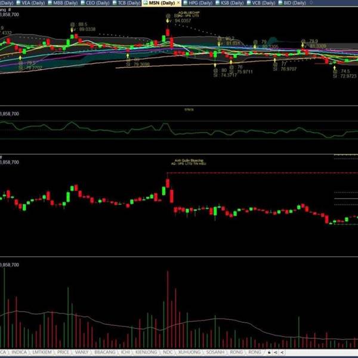The width and height of the screenshot is (358, 358).
Task: Open the NDC sheet tab
Action: tap(168, 352)
